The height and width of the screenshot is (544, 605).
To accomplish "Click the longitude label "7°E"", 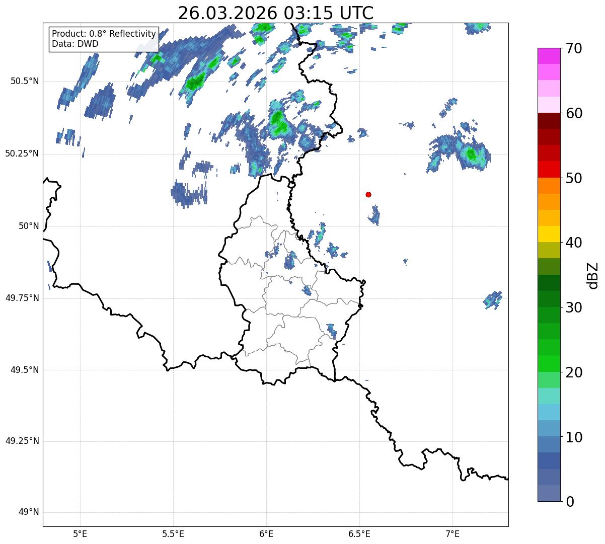I will 453,533.
